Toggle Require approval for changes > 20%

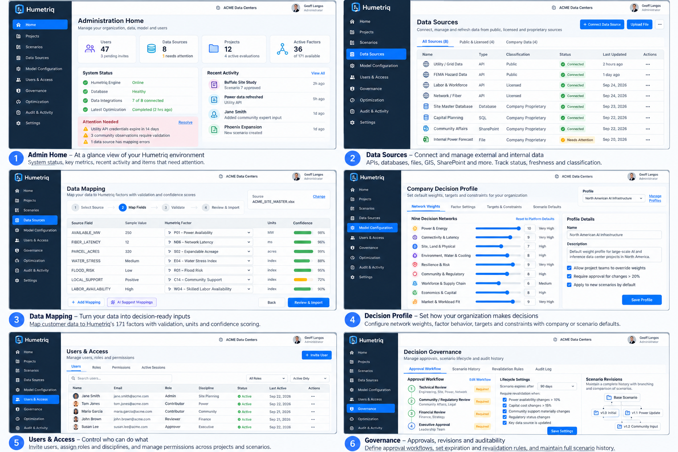coord(569,276)
